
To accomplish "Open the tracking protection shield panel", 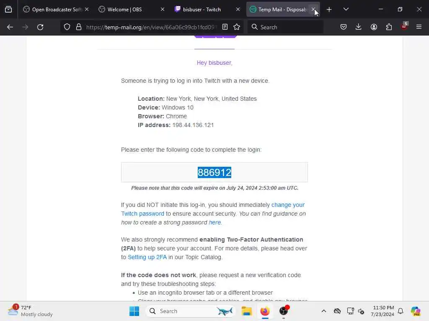I will [x=67, y=27].
